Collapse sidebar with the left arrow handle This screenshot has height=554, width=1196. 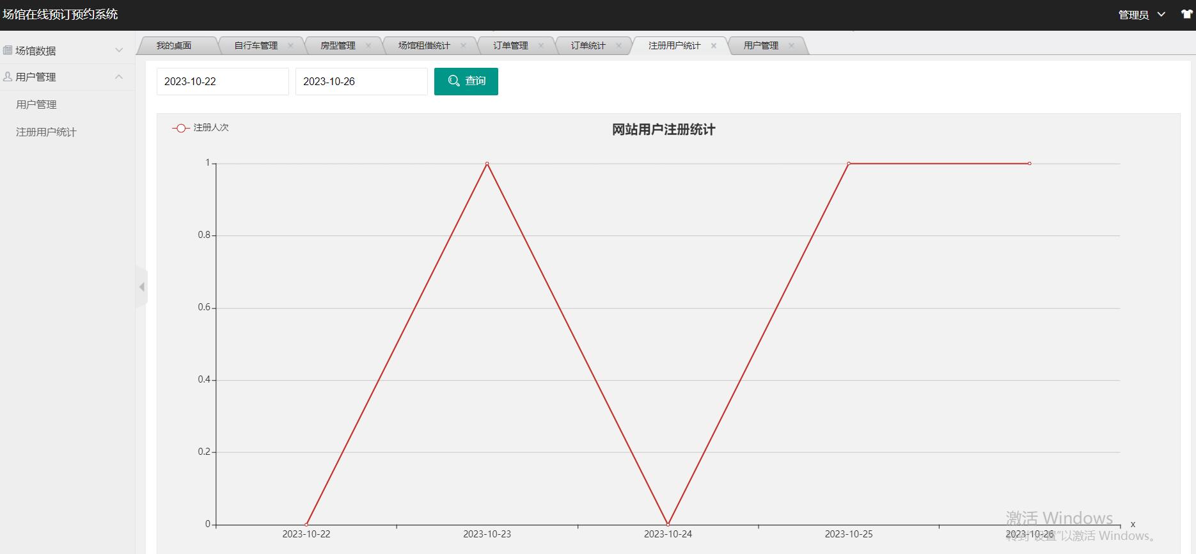[141, 287]
